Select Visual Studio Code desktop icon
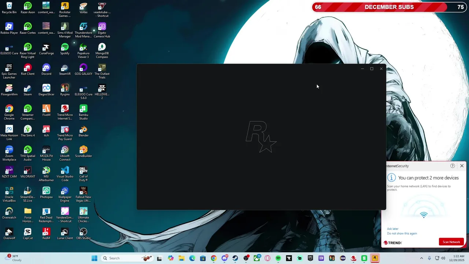469x264 pixels. tap(65, 174)
